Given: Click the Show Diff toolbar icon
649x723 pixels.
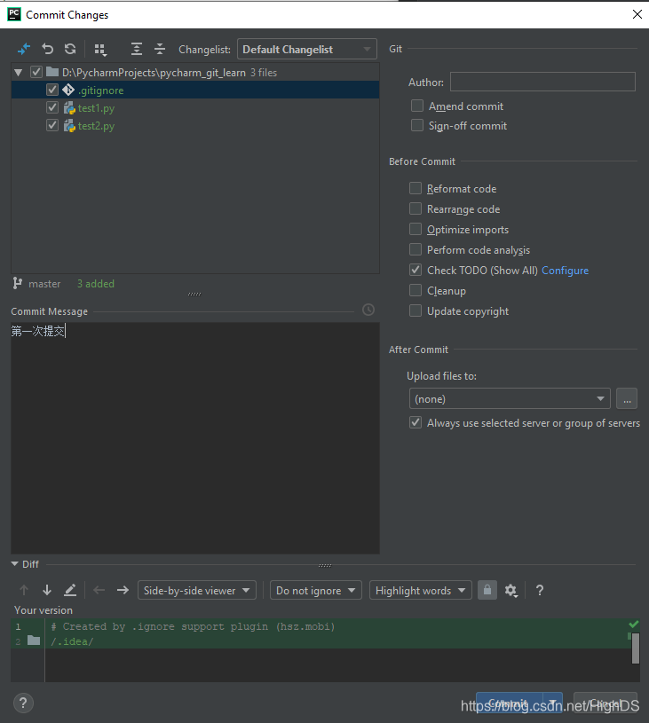Looking at the screenshot, I should tap(24, 49).
